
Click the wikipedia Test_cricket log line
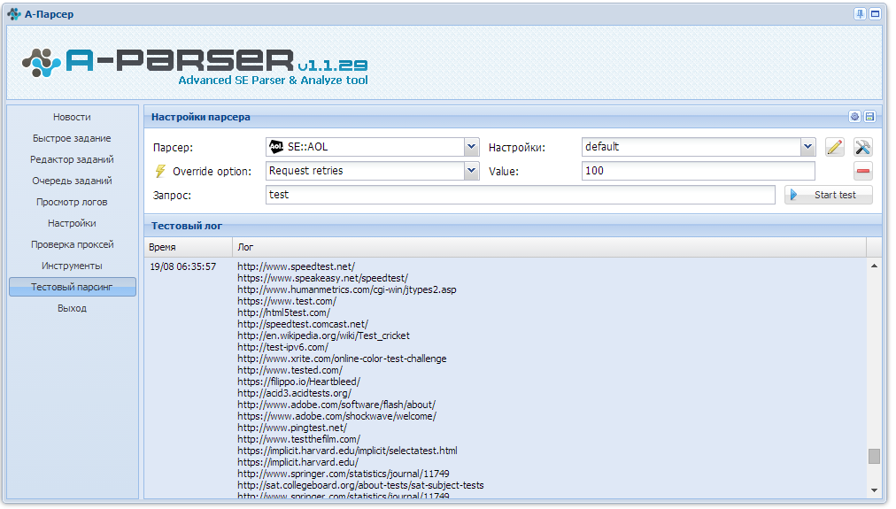[x=323, y=335]
